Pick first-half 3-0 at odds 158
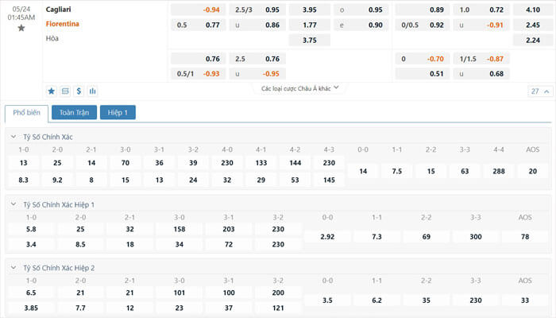The height and width of the screenshot is (318, 556). point(179,229)
